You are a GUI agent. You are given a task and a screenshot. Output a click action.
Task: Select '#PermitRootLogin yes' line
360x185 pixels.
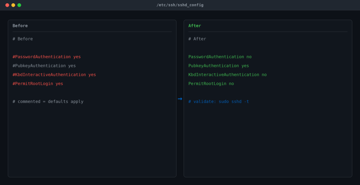38,84
